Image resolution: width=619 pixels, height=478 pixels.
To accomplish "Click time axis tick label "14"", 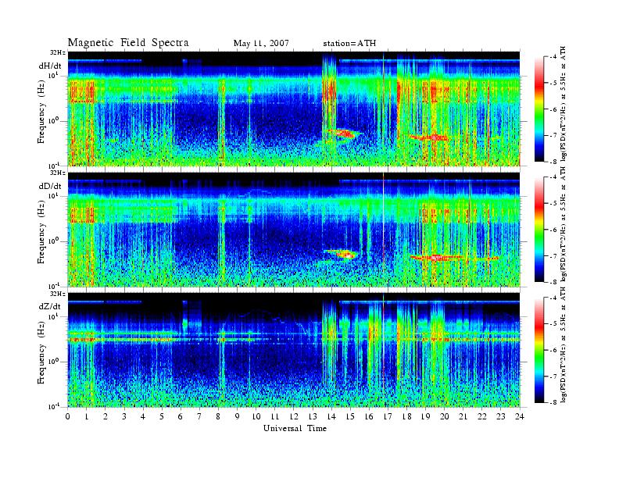I will [x=331, y=417].
